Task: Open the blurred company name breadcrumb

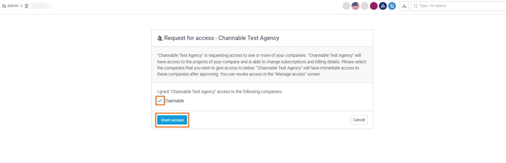Action: coord(42,6)
